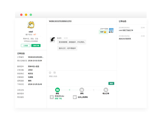Click the confirm order step icon

coord(106,90)
